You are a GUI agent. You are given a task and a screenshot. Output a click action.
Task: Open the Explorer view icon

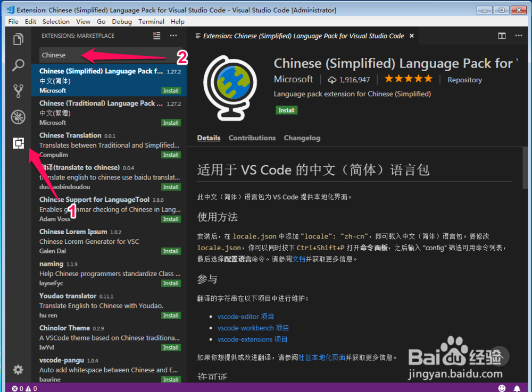coord(18,39)
